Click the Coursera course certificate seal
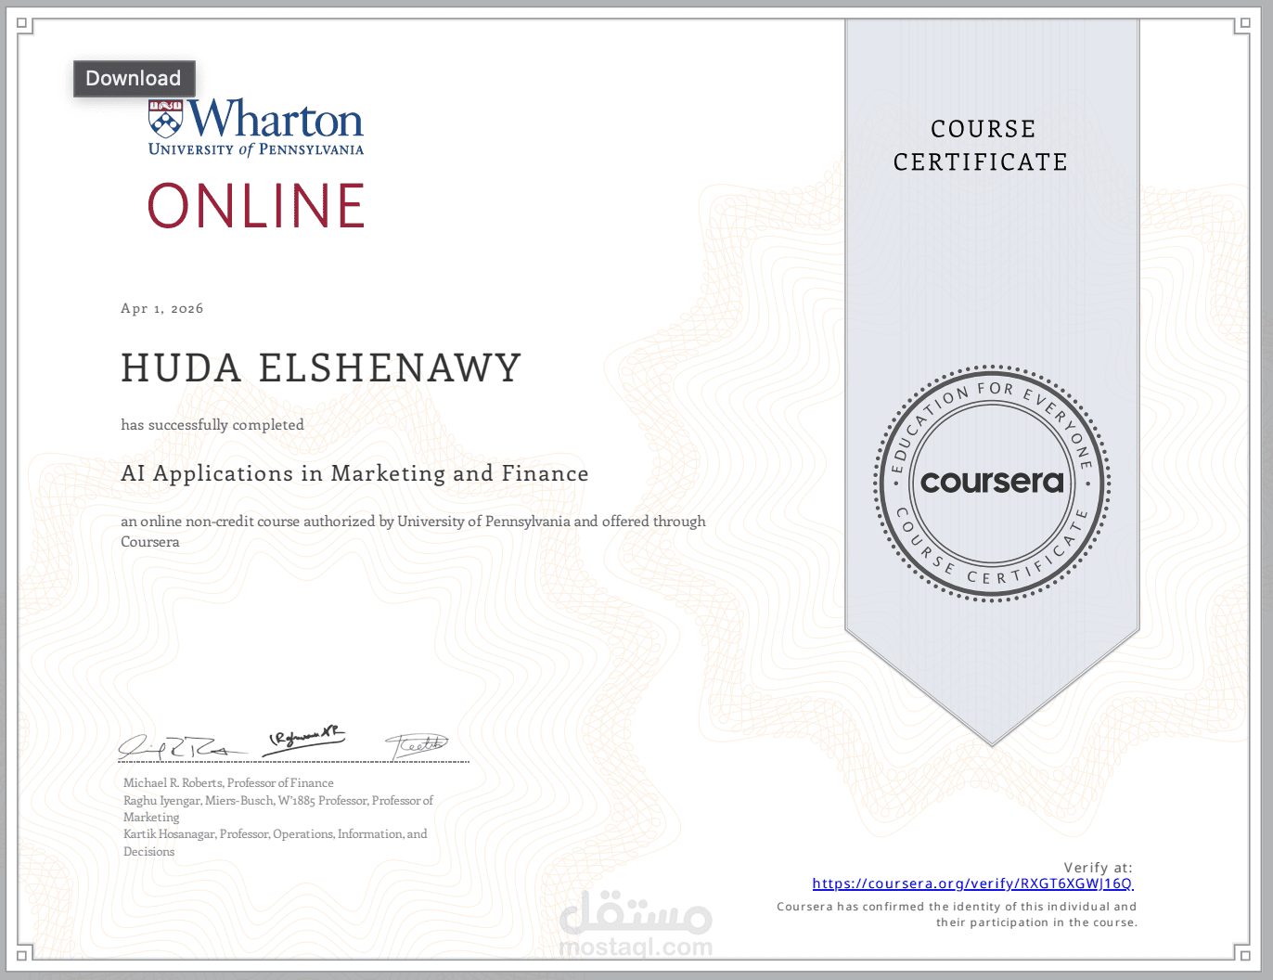The height and width of the screenshot is (980, 1273). pyautogui.click(x=992, y=484)
